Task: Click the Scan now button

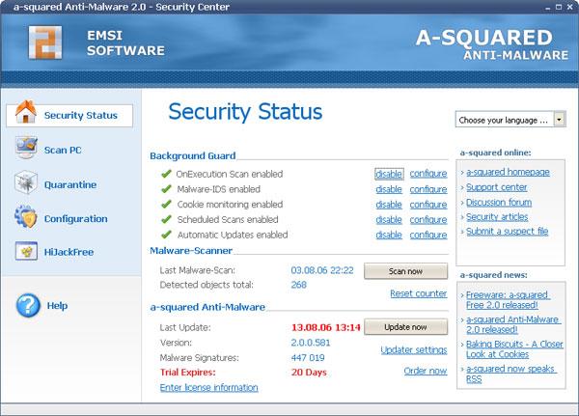Action: point(405,271)
